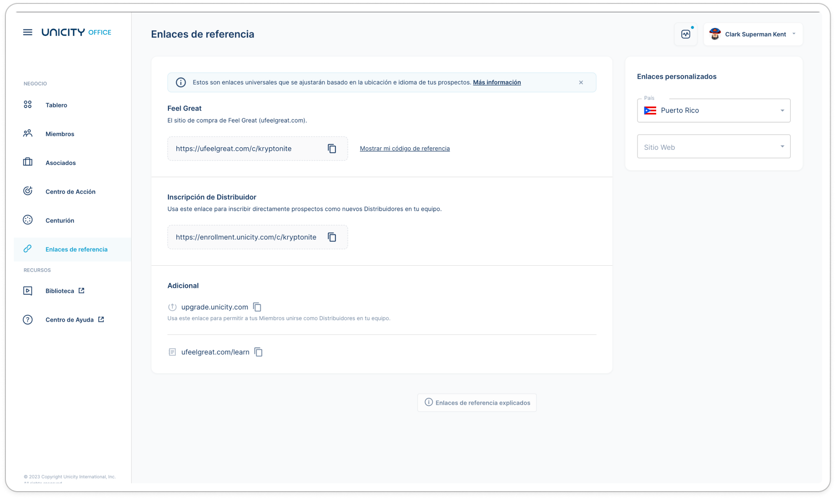Click the Unicity Office logo
Screen dimensions: 836x499
click(x=76, y=32)
